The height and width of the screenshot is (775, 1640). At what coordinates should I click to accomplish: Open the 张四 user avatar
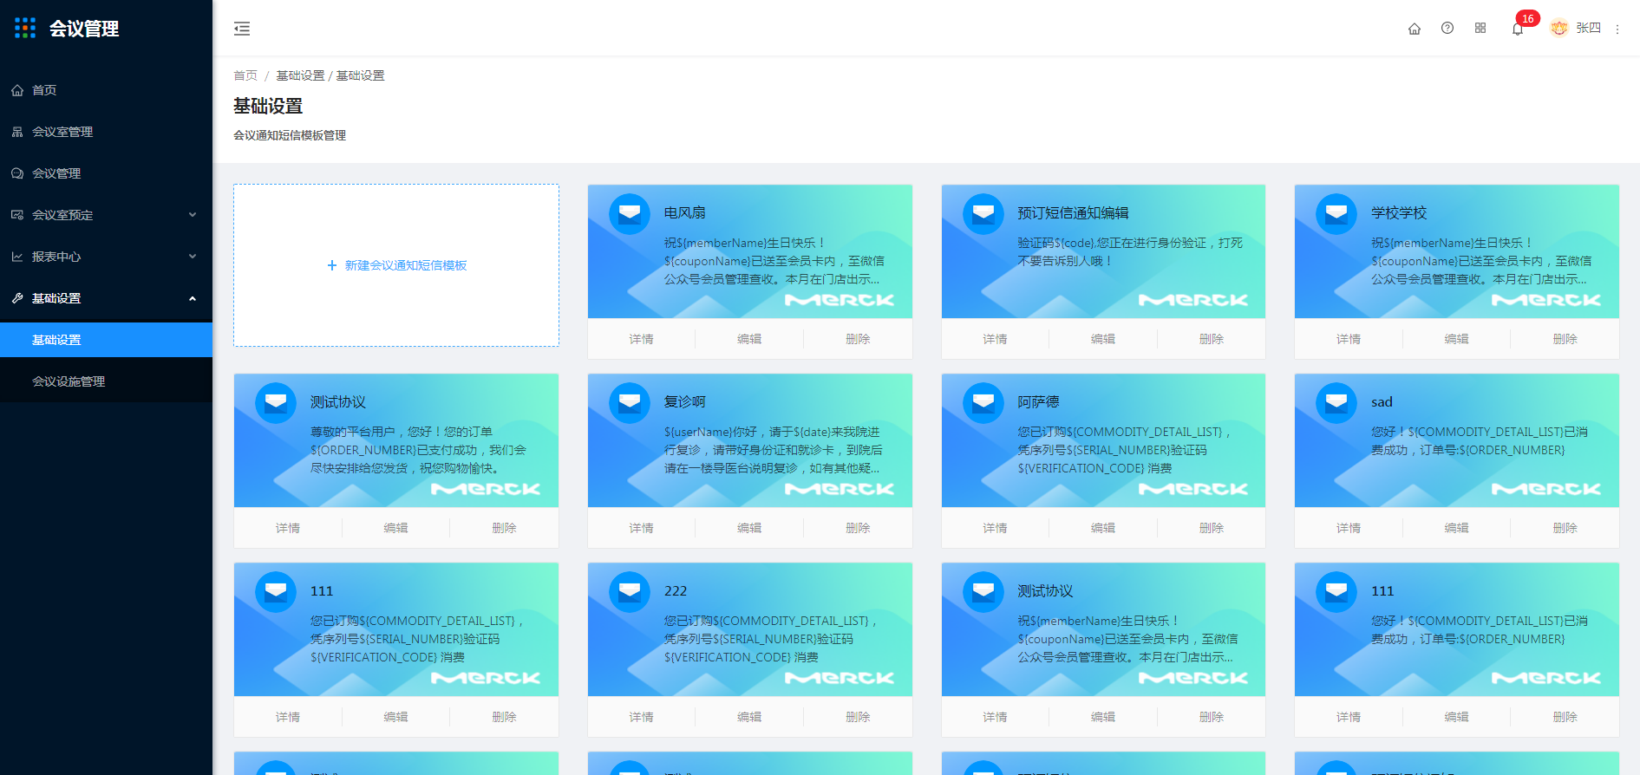tap(1559, 29)
